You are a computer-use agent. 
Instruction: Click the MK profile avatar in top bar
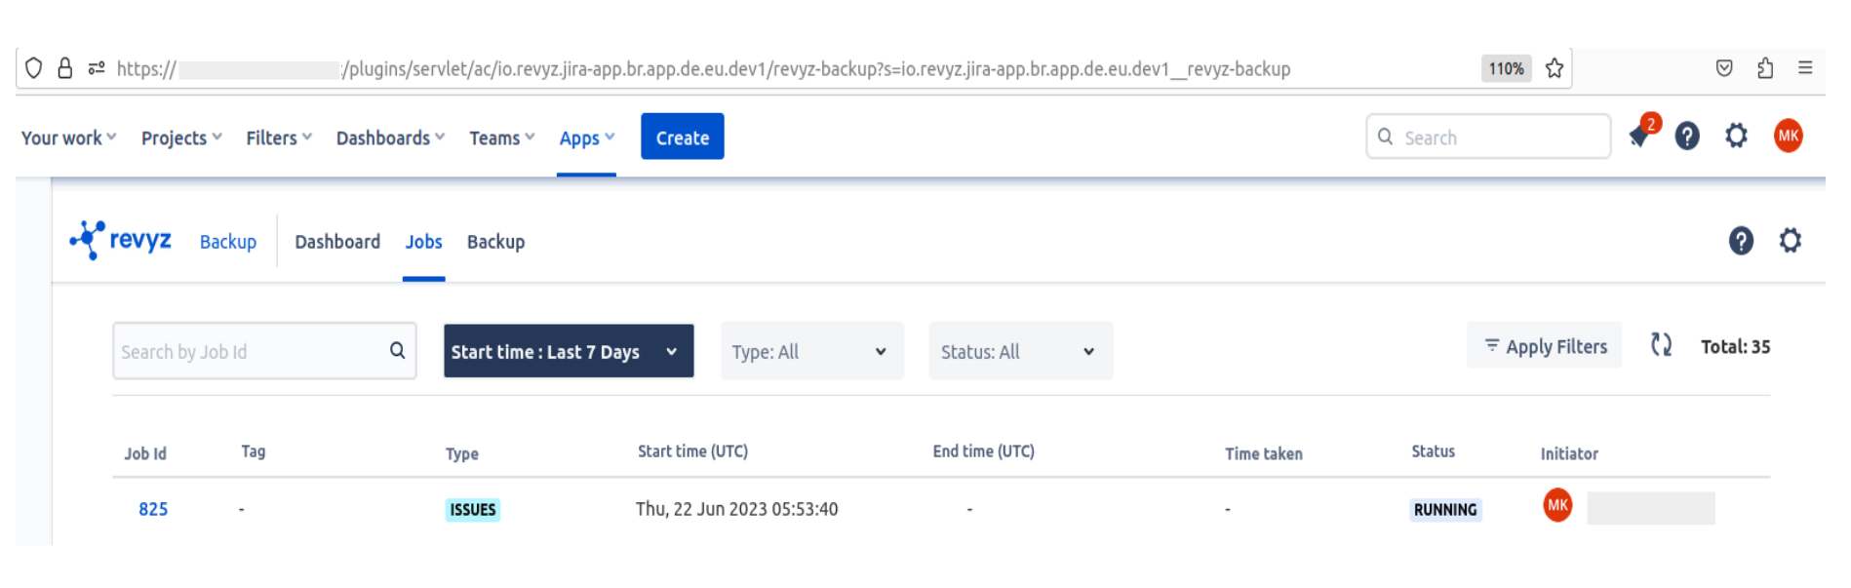point(1788,137)
